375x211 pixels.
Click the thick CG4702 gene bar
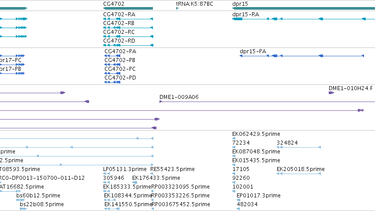click(x=128, y=8)
